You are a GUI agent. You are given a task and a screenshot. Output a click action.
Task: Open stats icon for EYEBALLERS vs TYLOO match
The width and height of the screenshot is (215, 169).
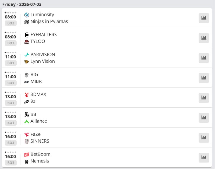(204, 38)
